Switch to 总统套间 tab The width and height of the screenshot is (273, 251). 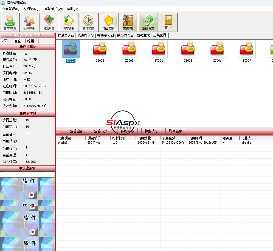coord(160,35)
